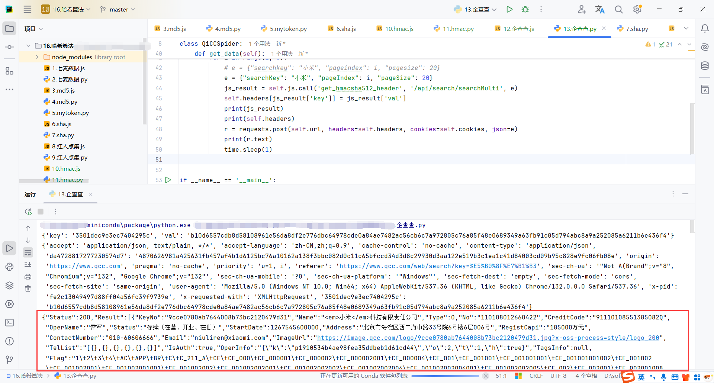Cancel the Conda package list update
This screenshot has width=714, height=383.
(x=486, y=376)
